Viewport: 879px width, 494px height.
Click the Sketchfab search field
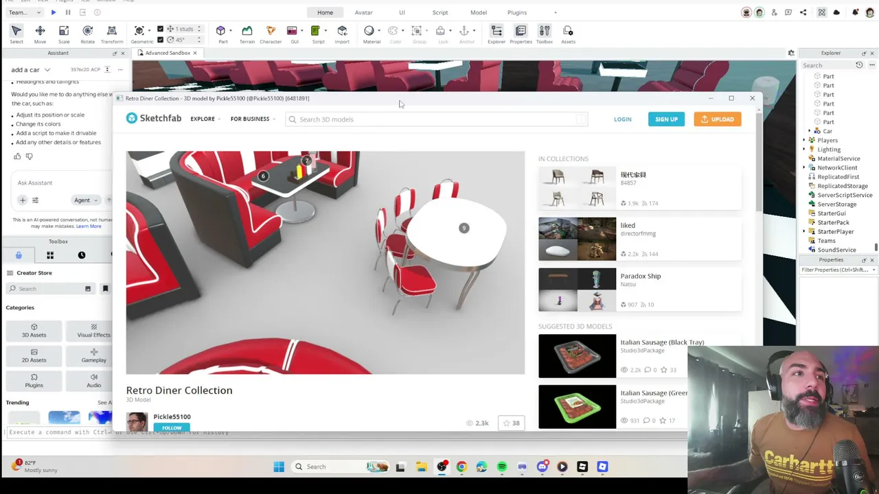436,119
